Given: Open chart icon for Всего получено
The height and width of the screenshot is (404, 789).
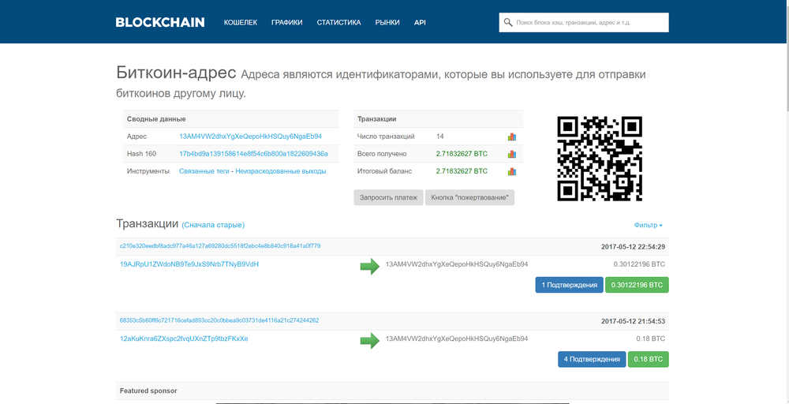Looking at the screenshot, I should [x=512, y=154].
